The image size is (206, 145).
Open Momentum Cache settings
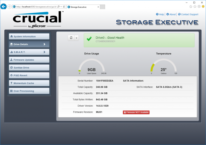tap(29, 83)
